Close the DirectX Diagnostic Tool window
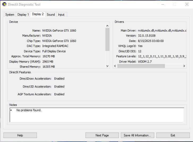The height and width of the screenshot is (142, 193). [x=187, y=4]
